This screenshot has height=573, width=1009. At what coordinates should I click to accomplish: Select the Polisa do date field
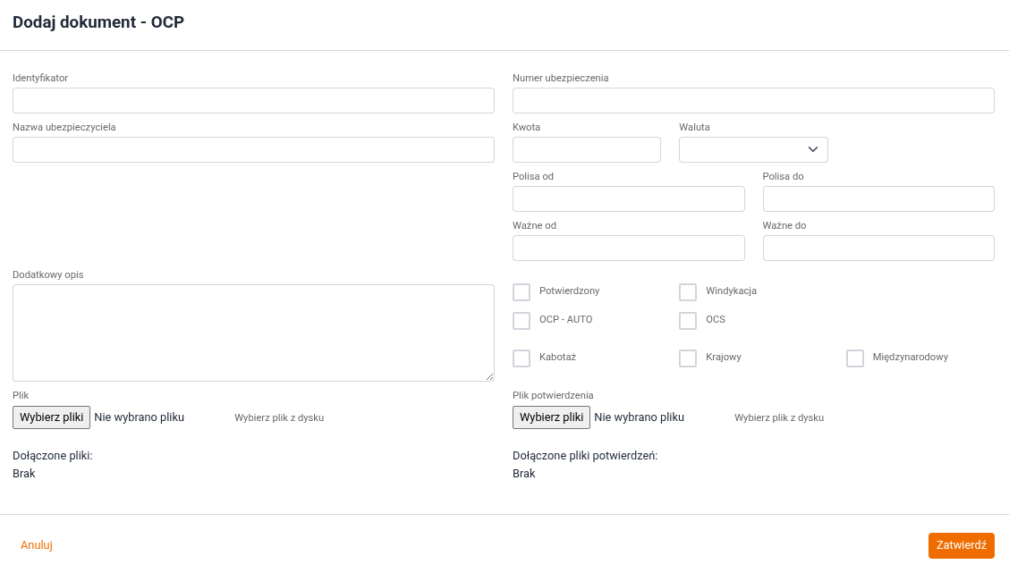pos(878,198)
